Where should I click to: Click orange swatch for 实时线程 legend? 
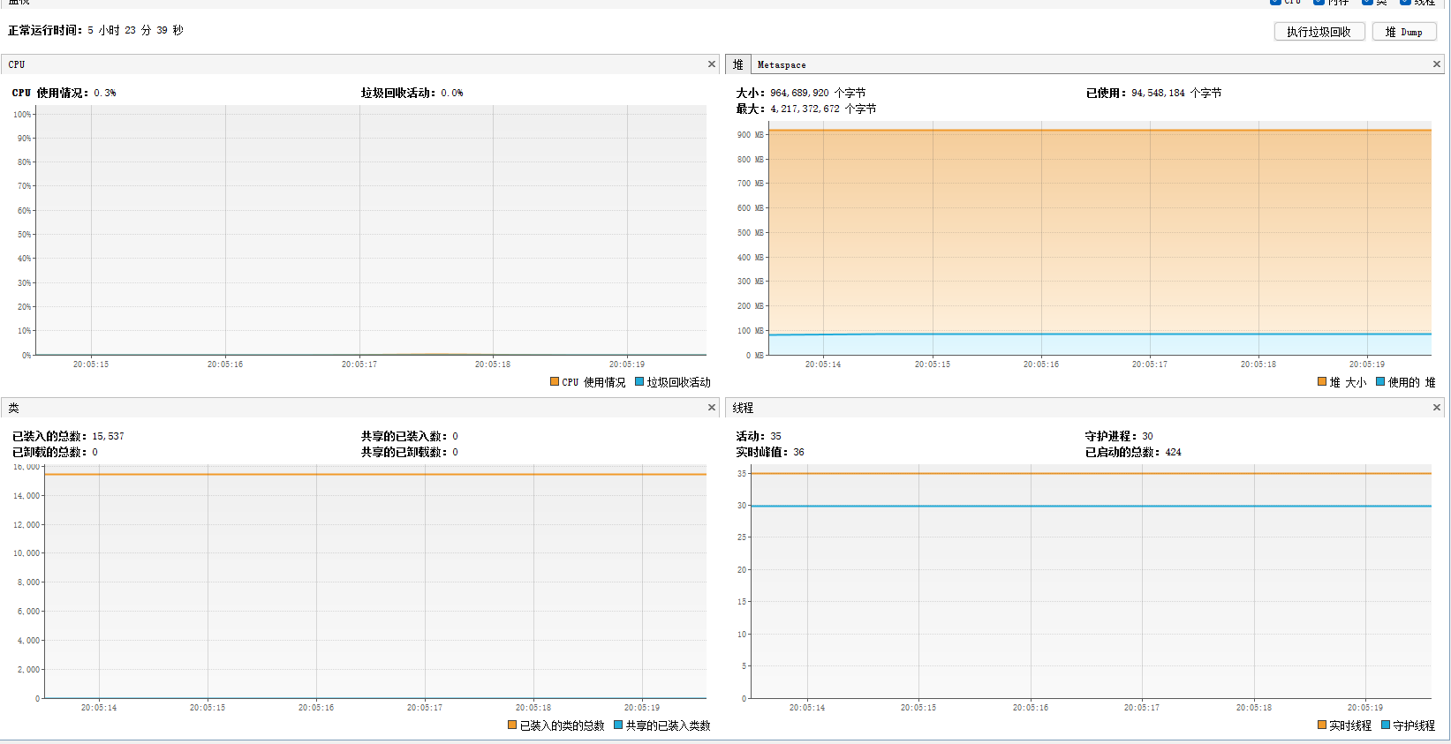coord(1322,725)
